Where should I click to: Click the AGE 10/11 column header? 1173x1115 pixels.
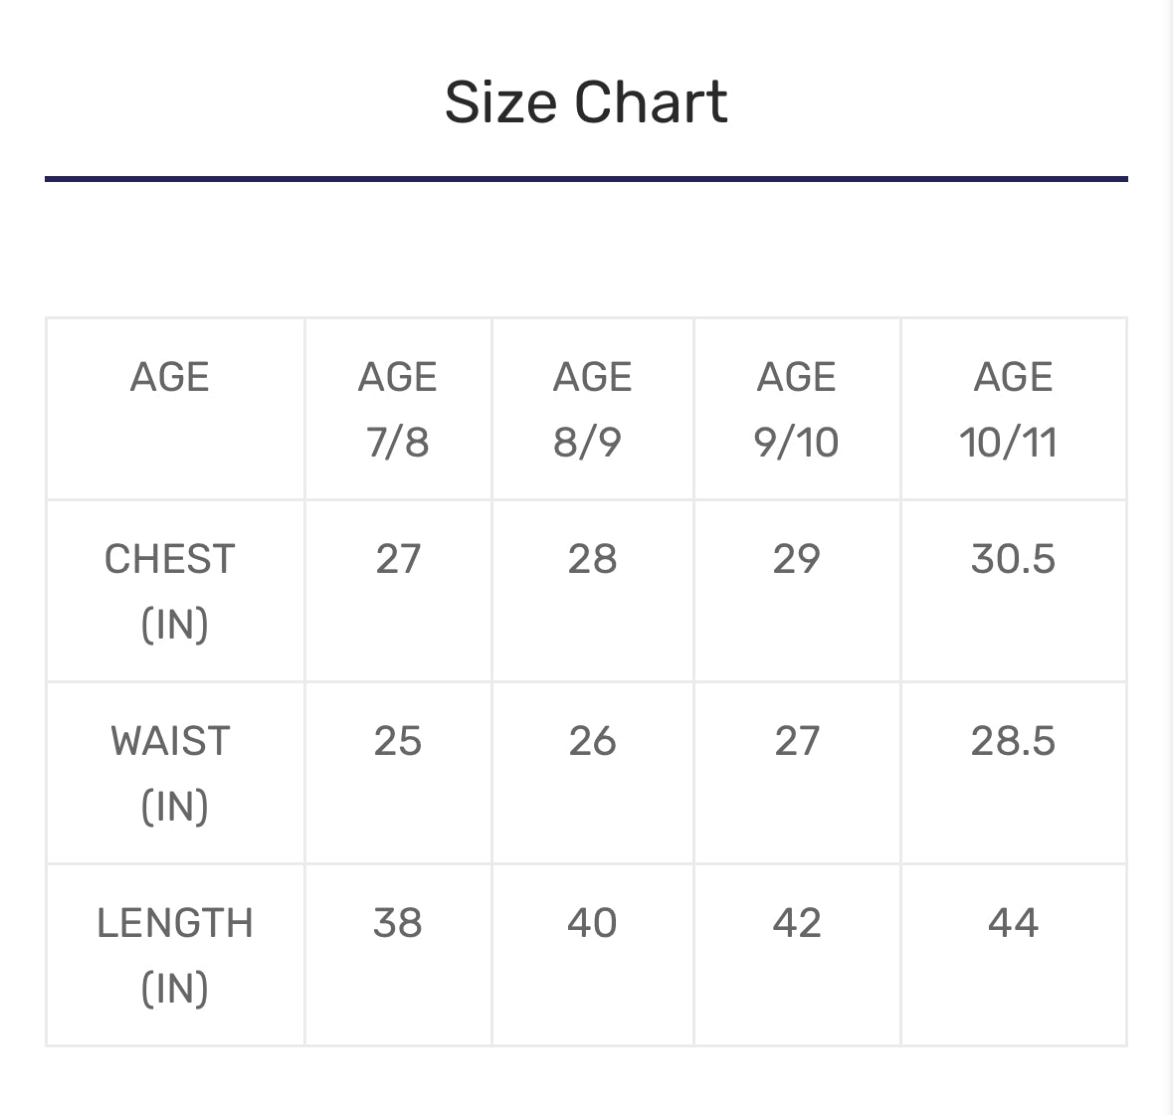[x=1012, y=409]
